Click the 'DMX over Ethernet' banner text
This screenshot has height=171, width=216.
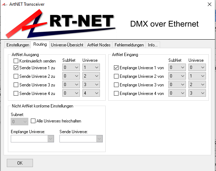click(164, 24)
